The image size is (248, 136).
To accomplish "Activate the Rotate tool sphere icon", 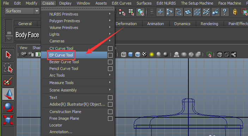I will (x=8, y=107).
